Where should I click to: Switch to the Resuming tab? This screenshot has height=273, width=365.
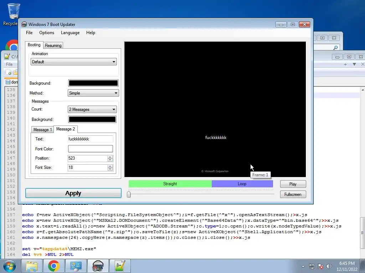53,45
